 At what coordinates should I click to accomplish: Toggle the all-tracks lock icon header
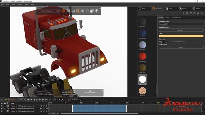(5, 103)
